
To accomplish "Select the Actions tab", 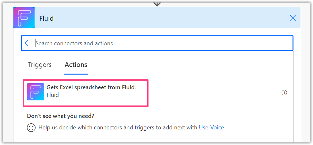I will (x=76, y=65).
